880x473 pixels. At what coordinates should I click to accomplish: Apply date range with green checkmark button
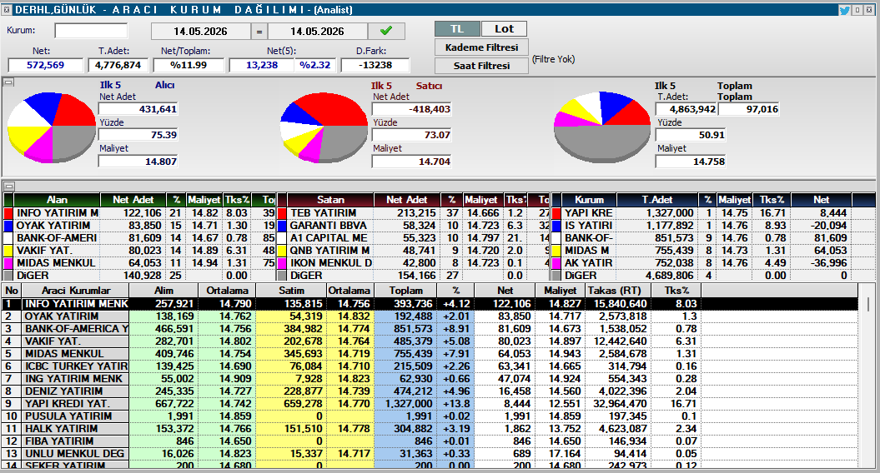[386, 31]
